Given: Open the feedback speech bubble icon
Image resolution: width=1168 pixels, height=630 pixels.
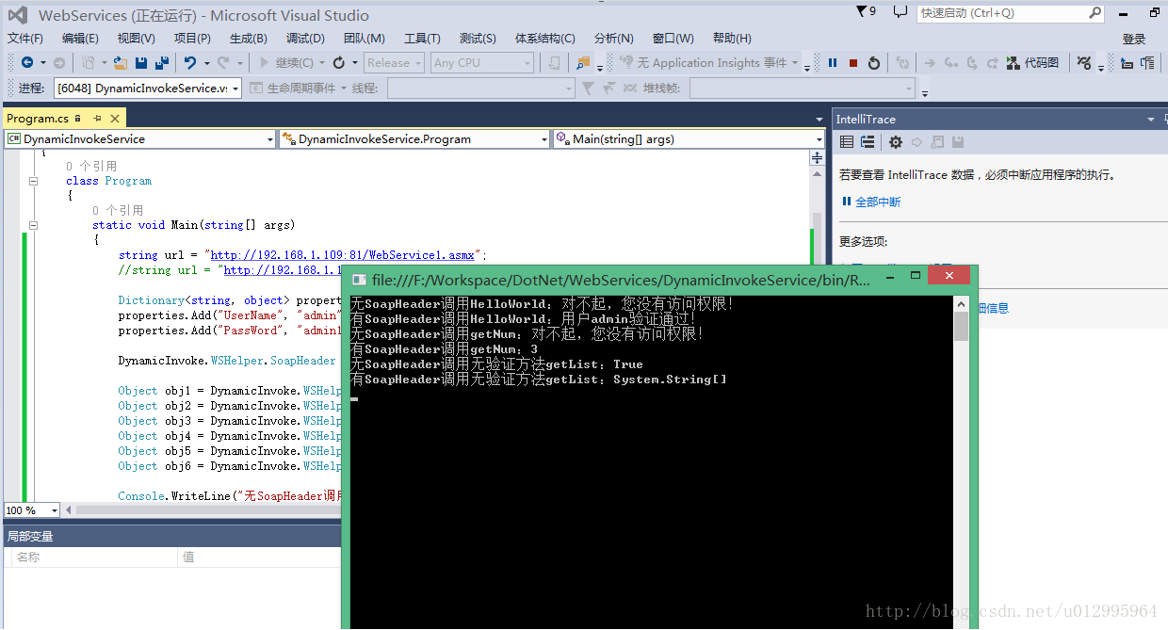Looking at the screenshot, I should click(x=900, y=12).
